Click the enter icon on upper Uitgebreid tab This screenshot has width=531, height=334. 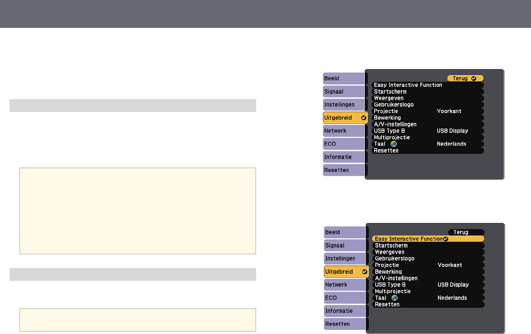click(x=363, y=118)
